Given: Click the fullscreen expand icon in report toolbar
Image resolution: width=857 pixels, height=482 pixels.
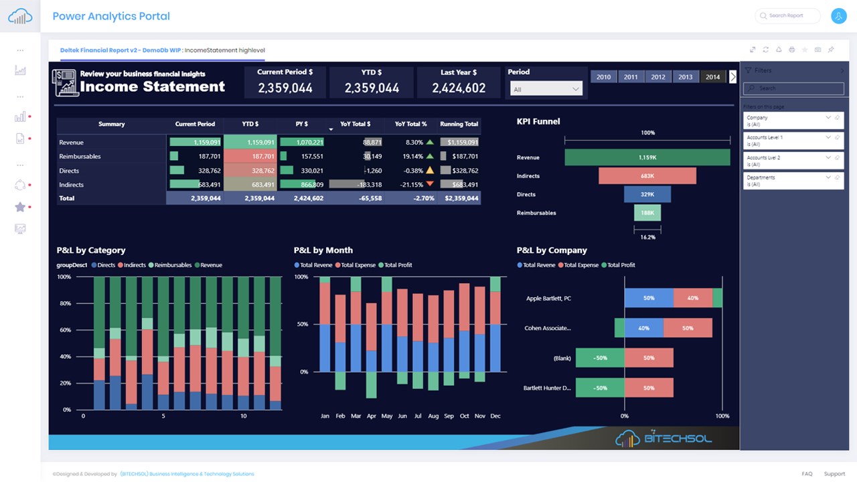Looking at the screenshot, I should (x=753, y=50).
